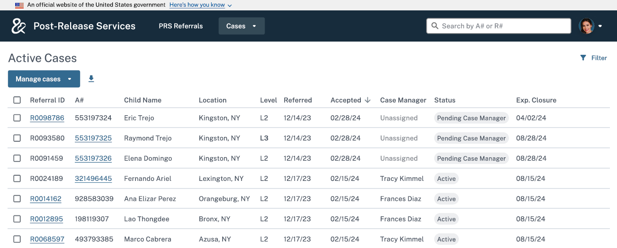Open the Cases dropdown menu
617x248 pixels.
point(241,26)
